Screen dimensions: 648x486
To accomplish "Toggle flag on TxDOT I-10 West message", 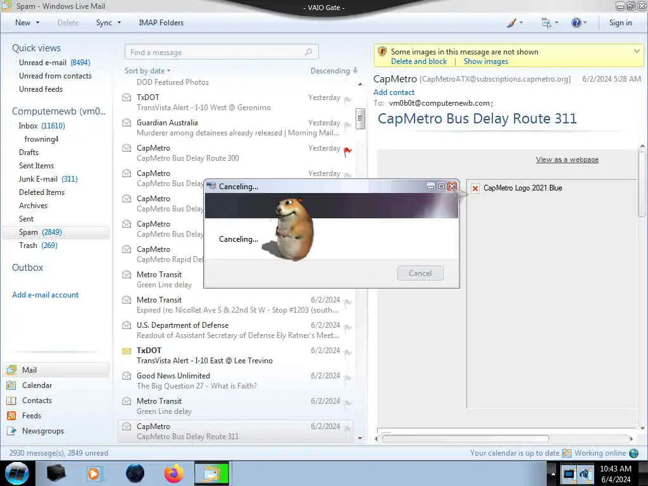I will pyautogui.click(x=347, y=99).
